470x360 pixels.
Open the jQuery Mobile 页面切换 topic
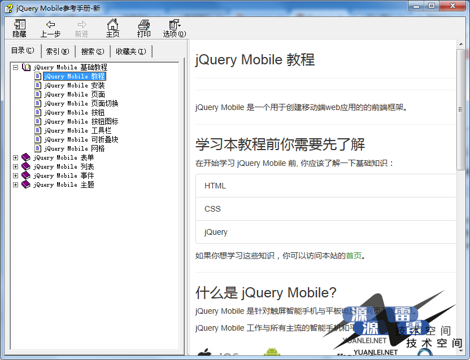[x=81, y=103]
